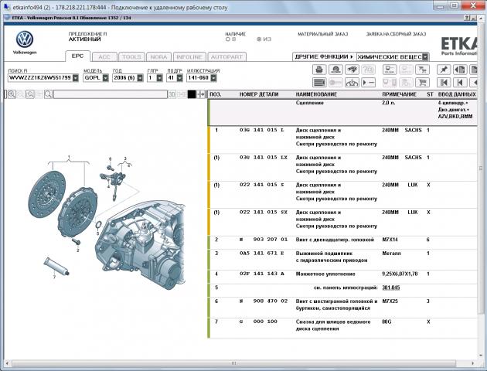The image size is (487, 371).
Task: Click МАТЕРИАЛЬНЫЙ ЗАКАЗ label
Action: pyautogui.click(x=322, y=34)
